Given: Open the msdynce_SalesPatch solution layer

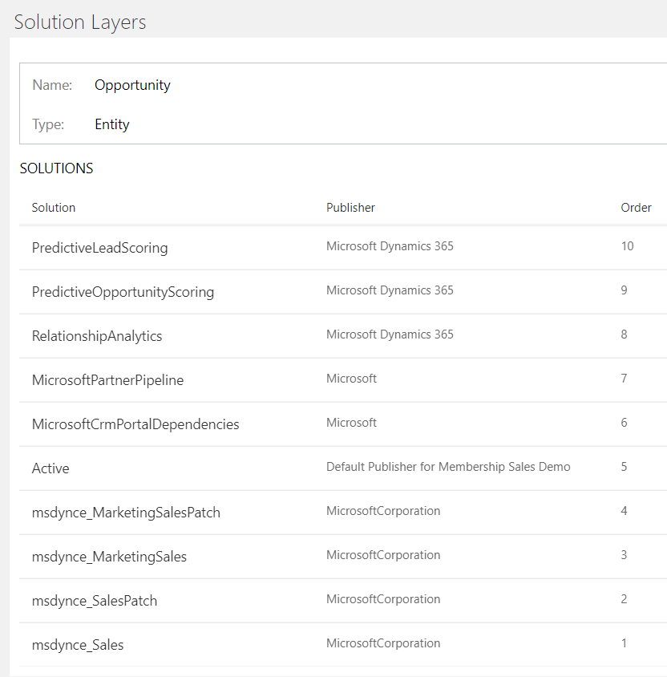Looking at the screenshot, I should 95,601.
